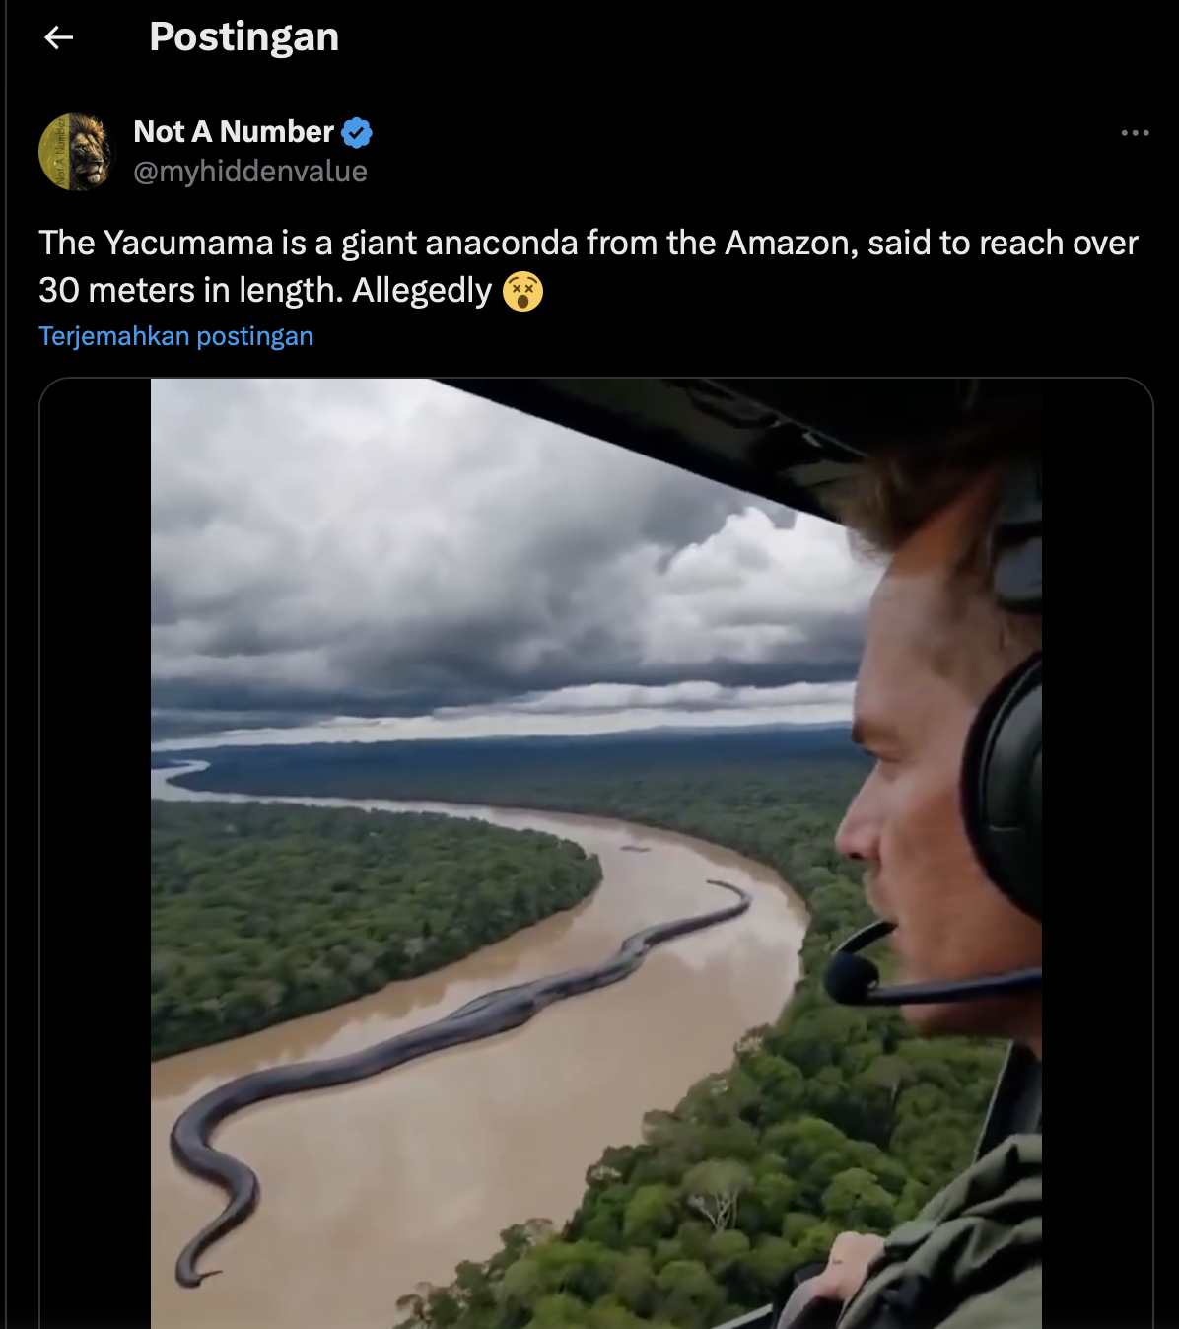Go back using the left arrow
Viewport: 1179px width, 1329px height.
click(59, 37)
